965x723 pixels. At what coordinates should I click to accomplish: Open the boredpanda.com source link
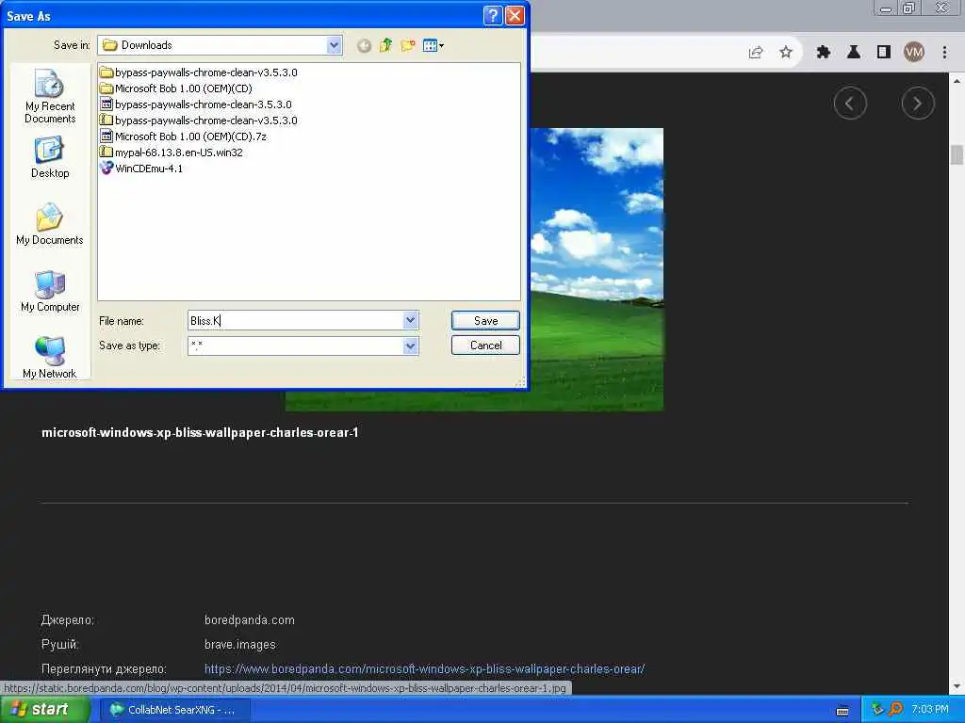pyautogui.click(x=424, y=669)
